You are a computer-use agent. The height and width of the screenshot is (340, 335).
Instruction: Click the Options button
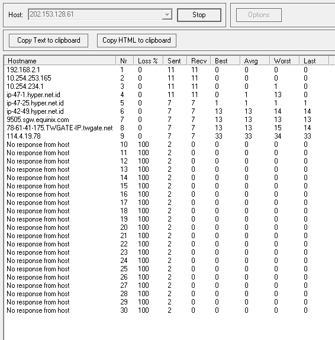(x=259, y=15)
